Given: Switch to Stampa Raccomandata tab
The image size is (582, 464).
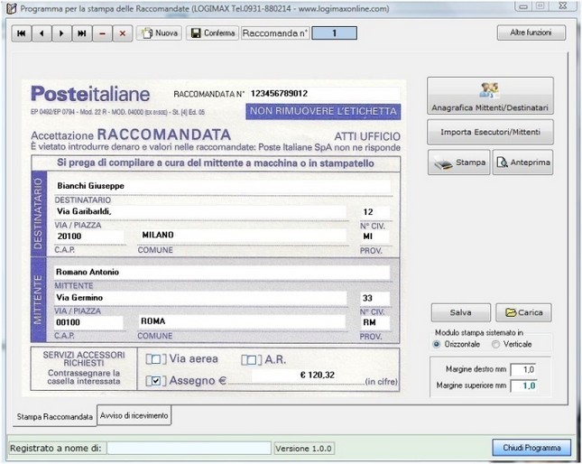Looking at the screenshot, I should click(54, 417).
